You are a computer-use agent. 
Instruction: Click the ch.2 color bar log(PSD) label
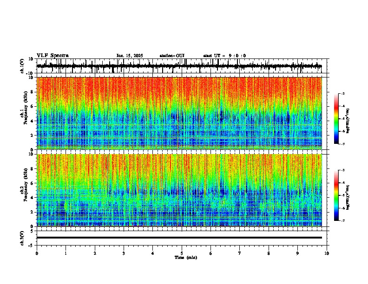click(348, 197)
